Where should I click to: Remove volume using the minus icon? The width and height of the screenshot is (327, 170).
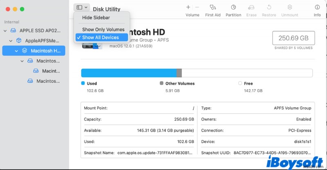197,7
